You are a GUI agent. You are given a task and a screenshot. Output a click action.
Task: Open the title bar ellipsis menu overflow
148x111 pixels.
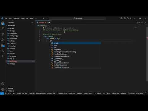coord(36,18)
